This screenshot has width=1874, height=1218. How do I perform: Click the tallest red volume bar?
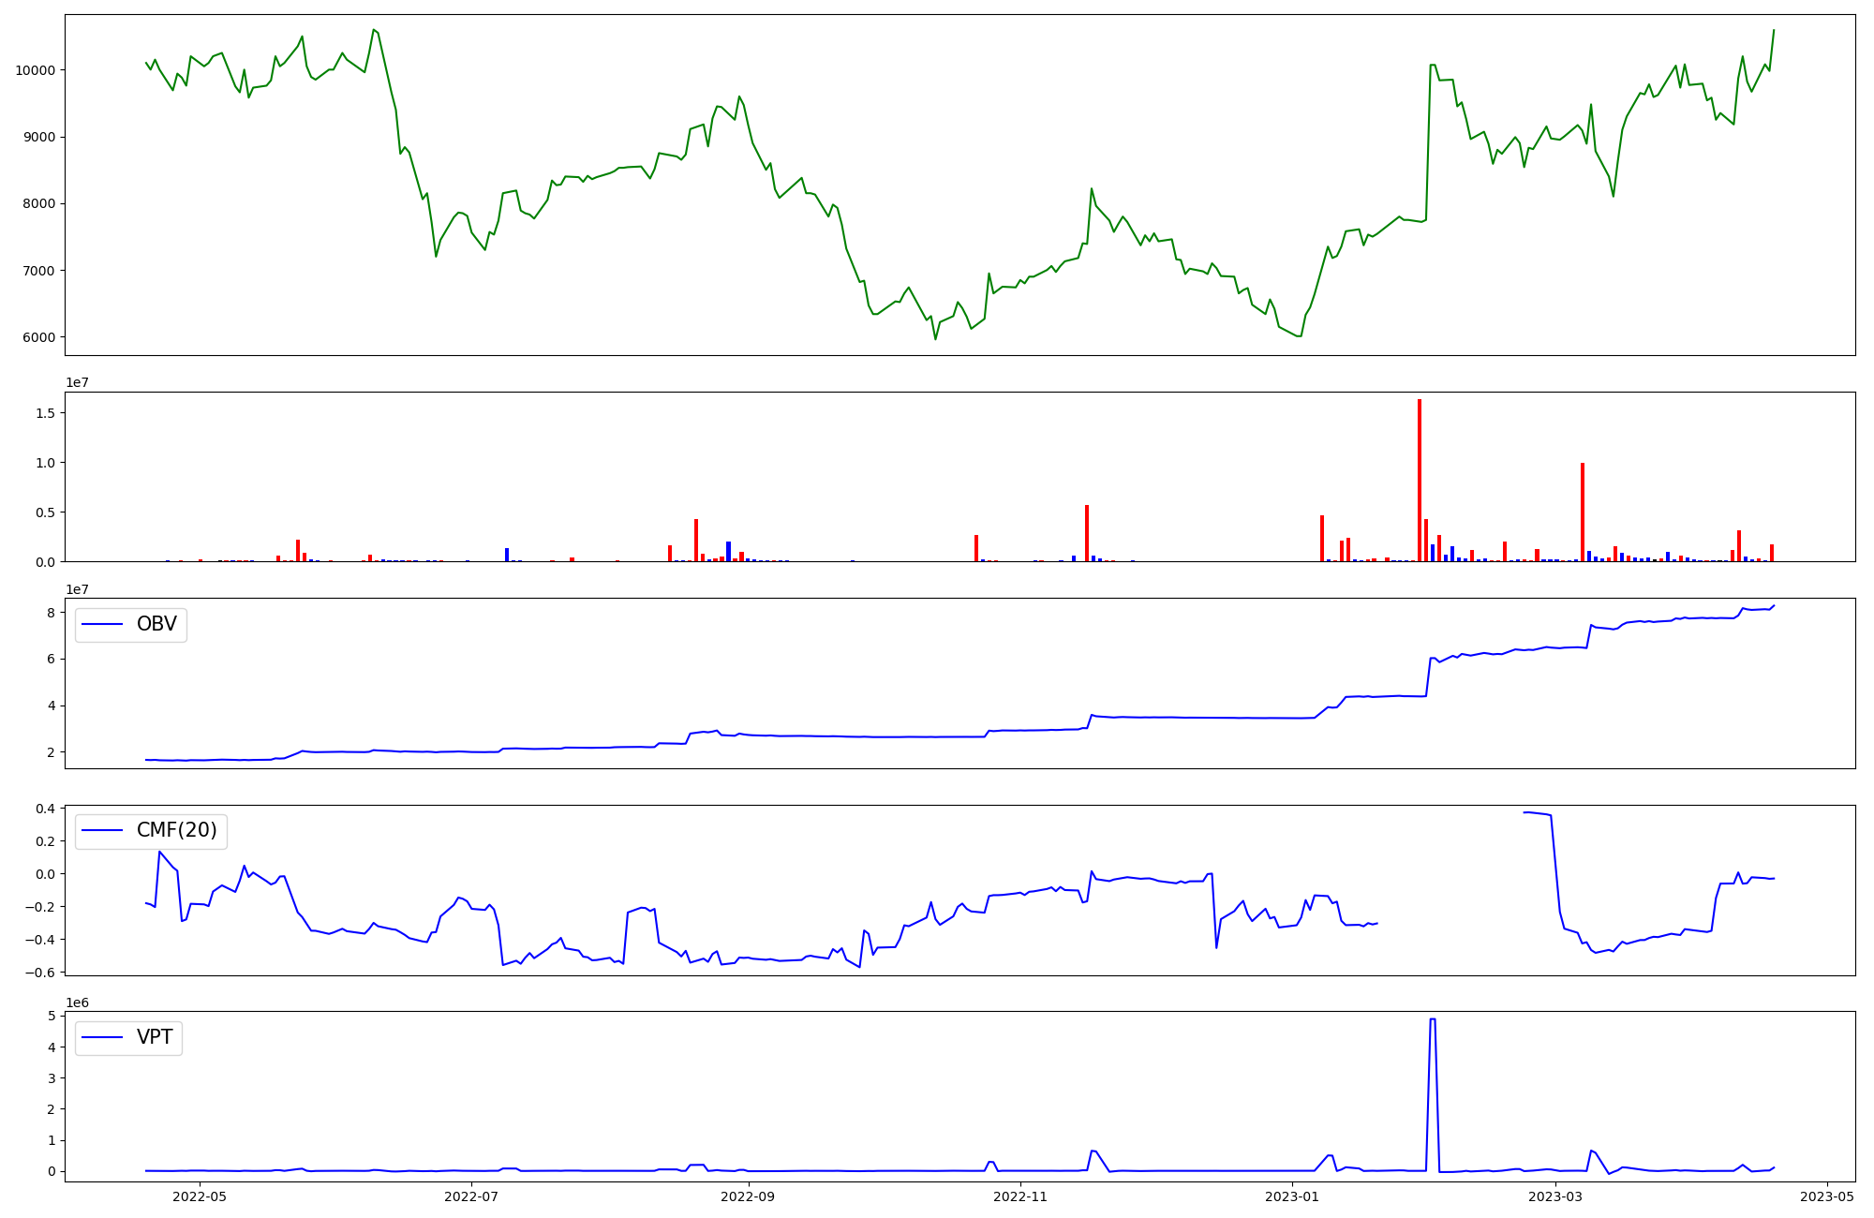click(x=1420, y=480)
